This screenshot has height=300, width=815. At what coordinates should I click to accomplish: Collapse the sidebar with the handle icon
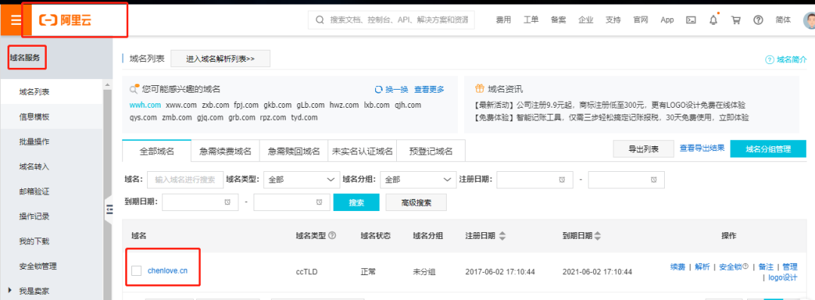coord(109,209)
